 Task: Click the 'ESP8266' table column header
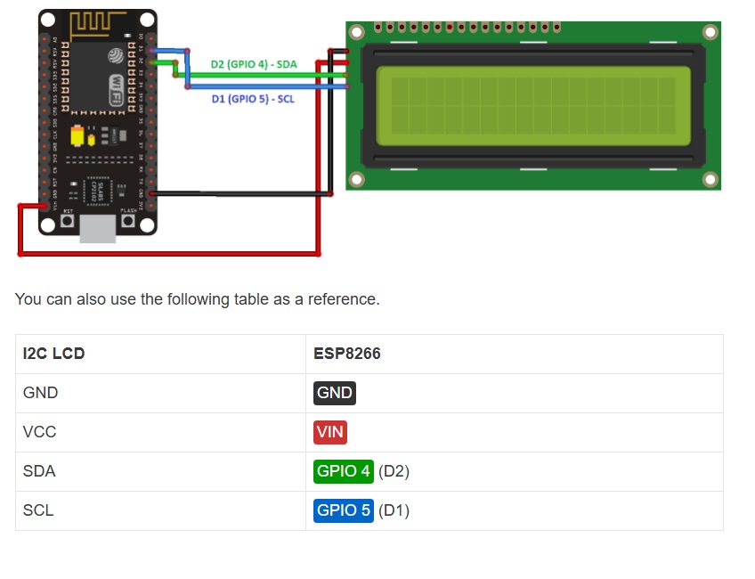point(346,354)
